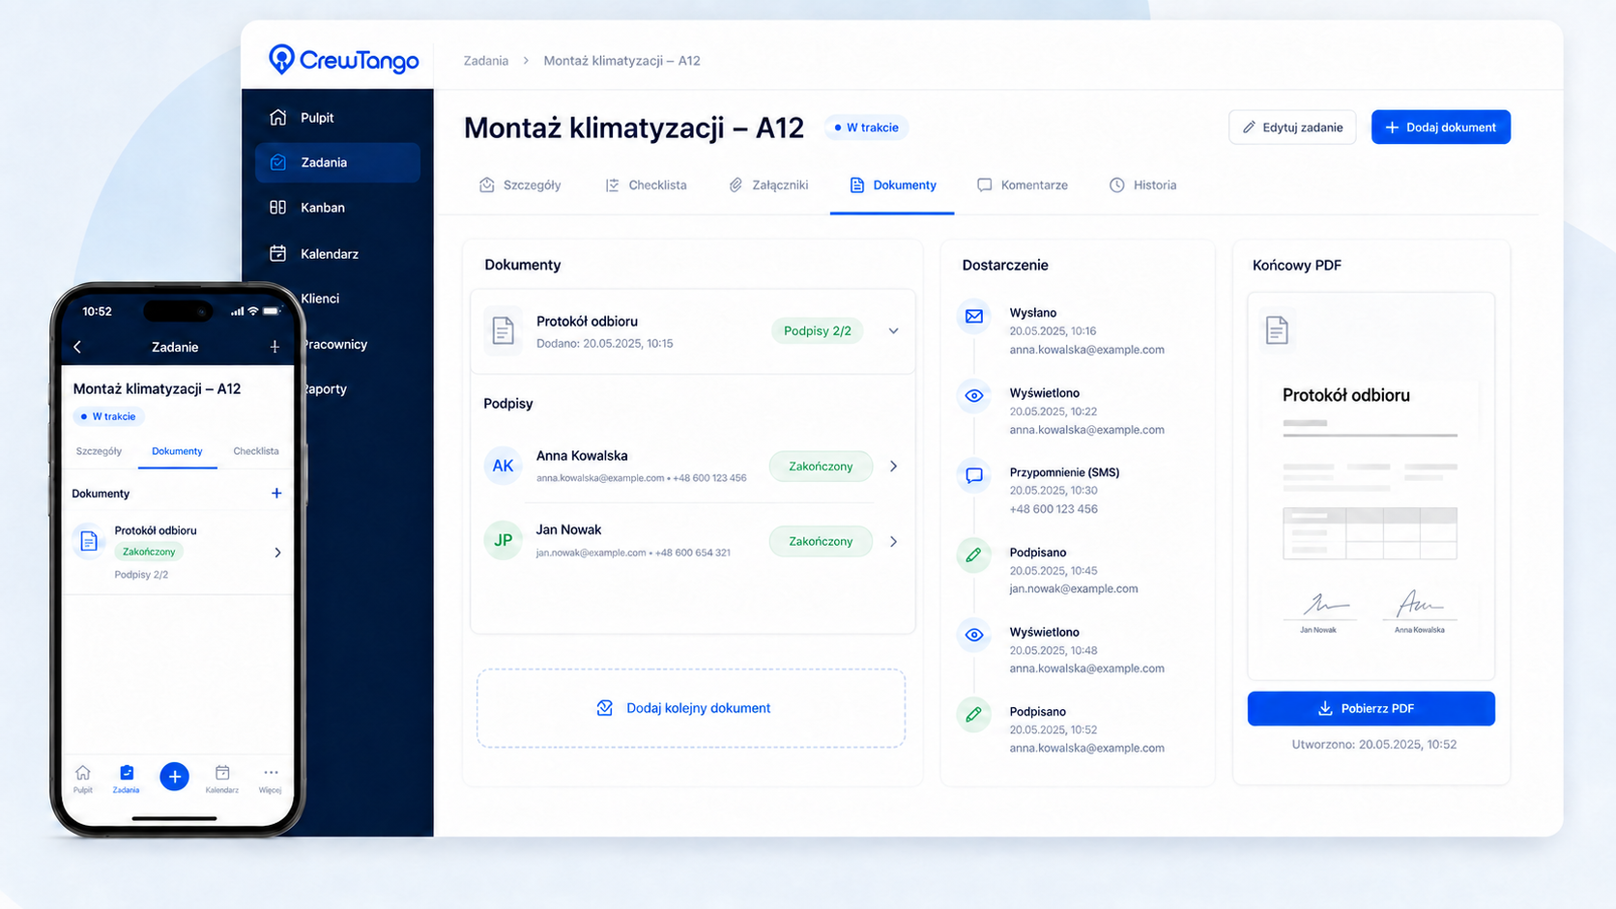Tap Szczegóły tab on phone
This screenshot has height=909, width=1616.
(99, 451)
